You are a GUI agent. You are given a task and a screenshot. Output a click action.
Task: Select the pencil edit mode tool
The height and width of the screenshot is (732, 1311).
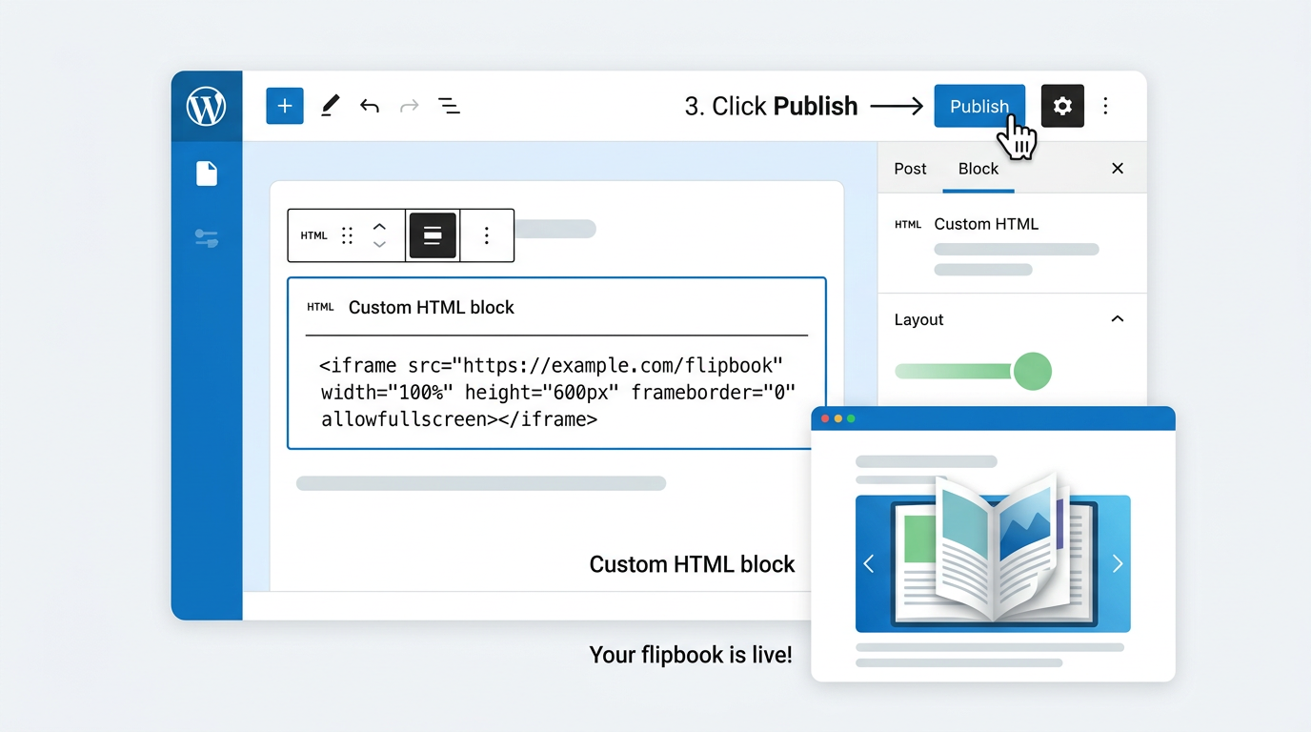[330, 106]
